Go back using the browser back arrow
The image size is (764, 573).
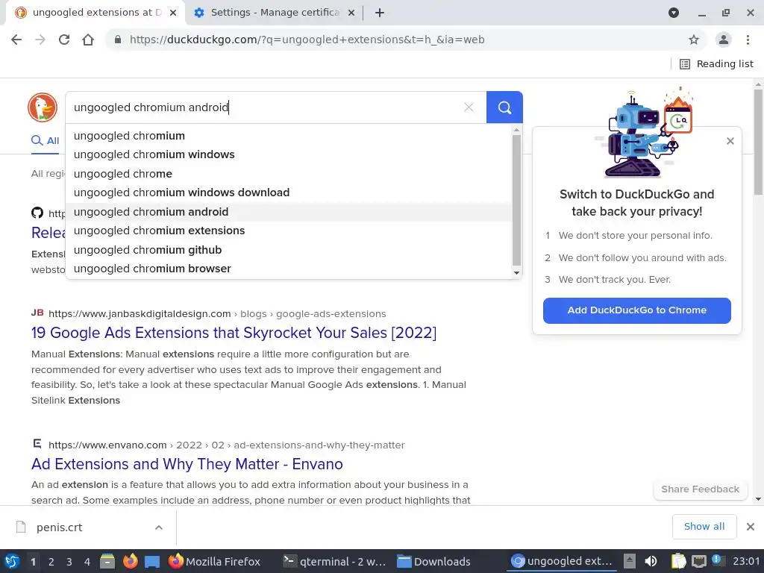coord(16,40)
